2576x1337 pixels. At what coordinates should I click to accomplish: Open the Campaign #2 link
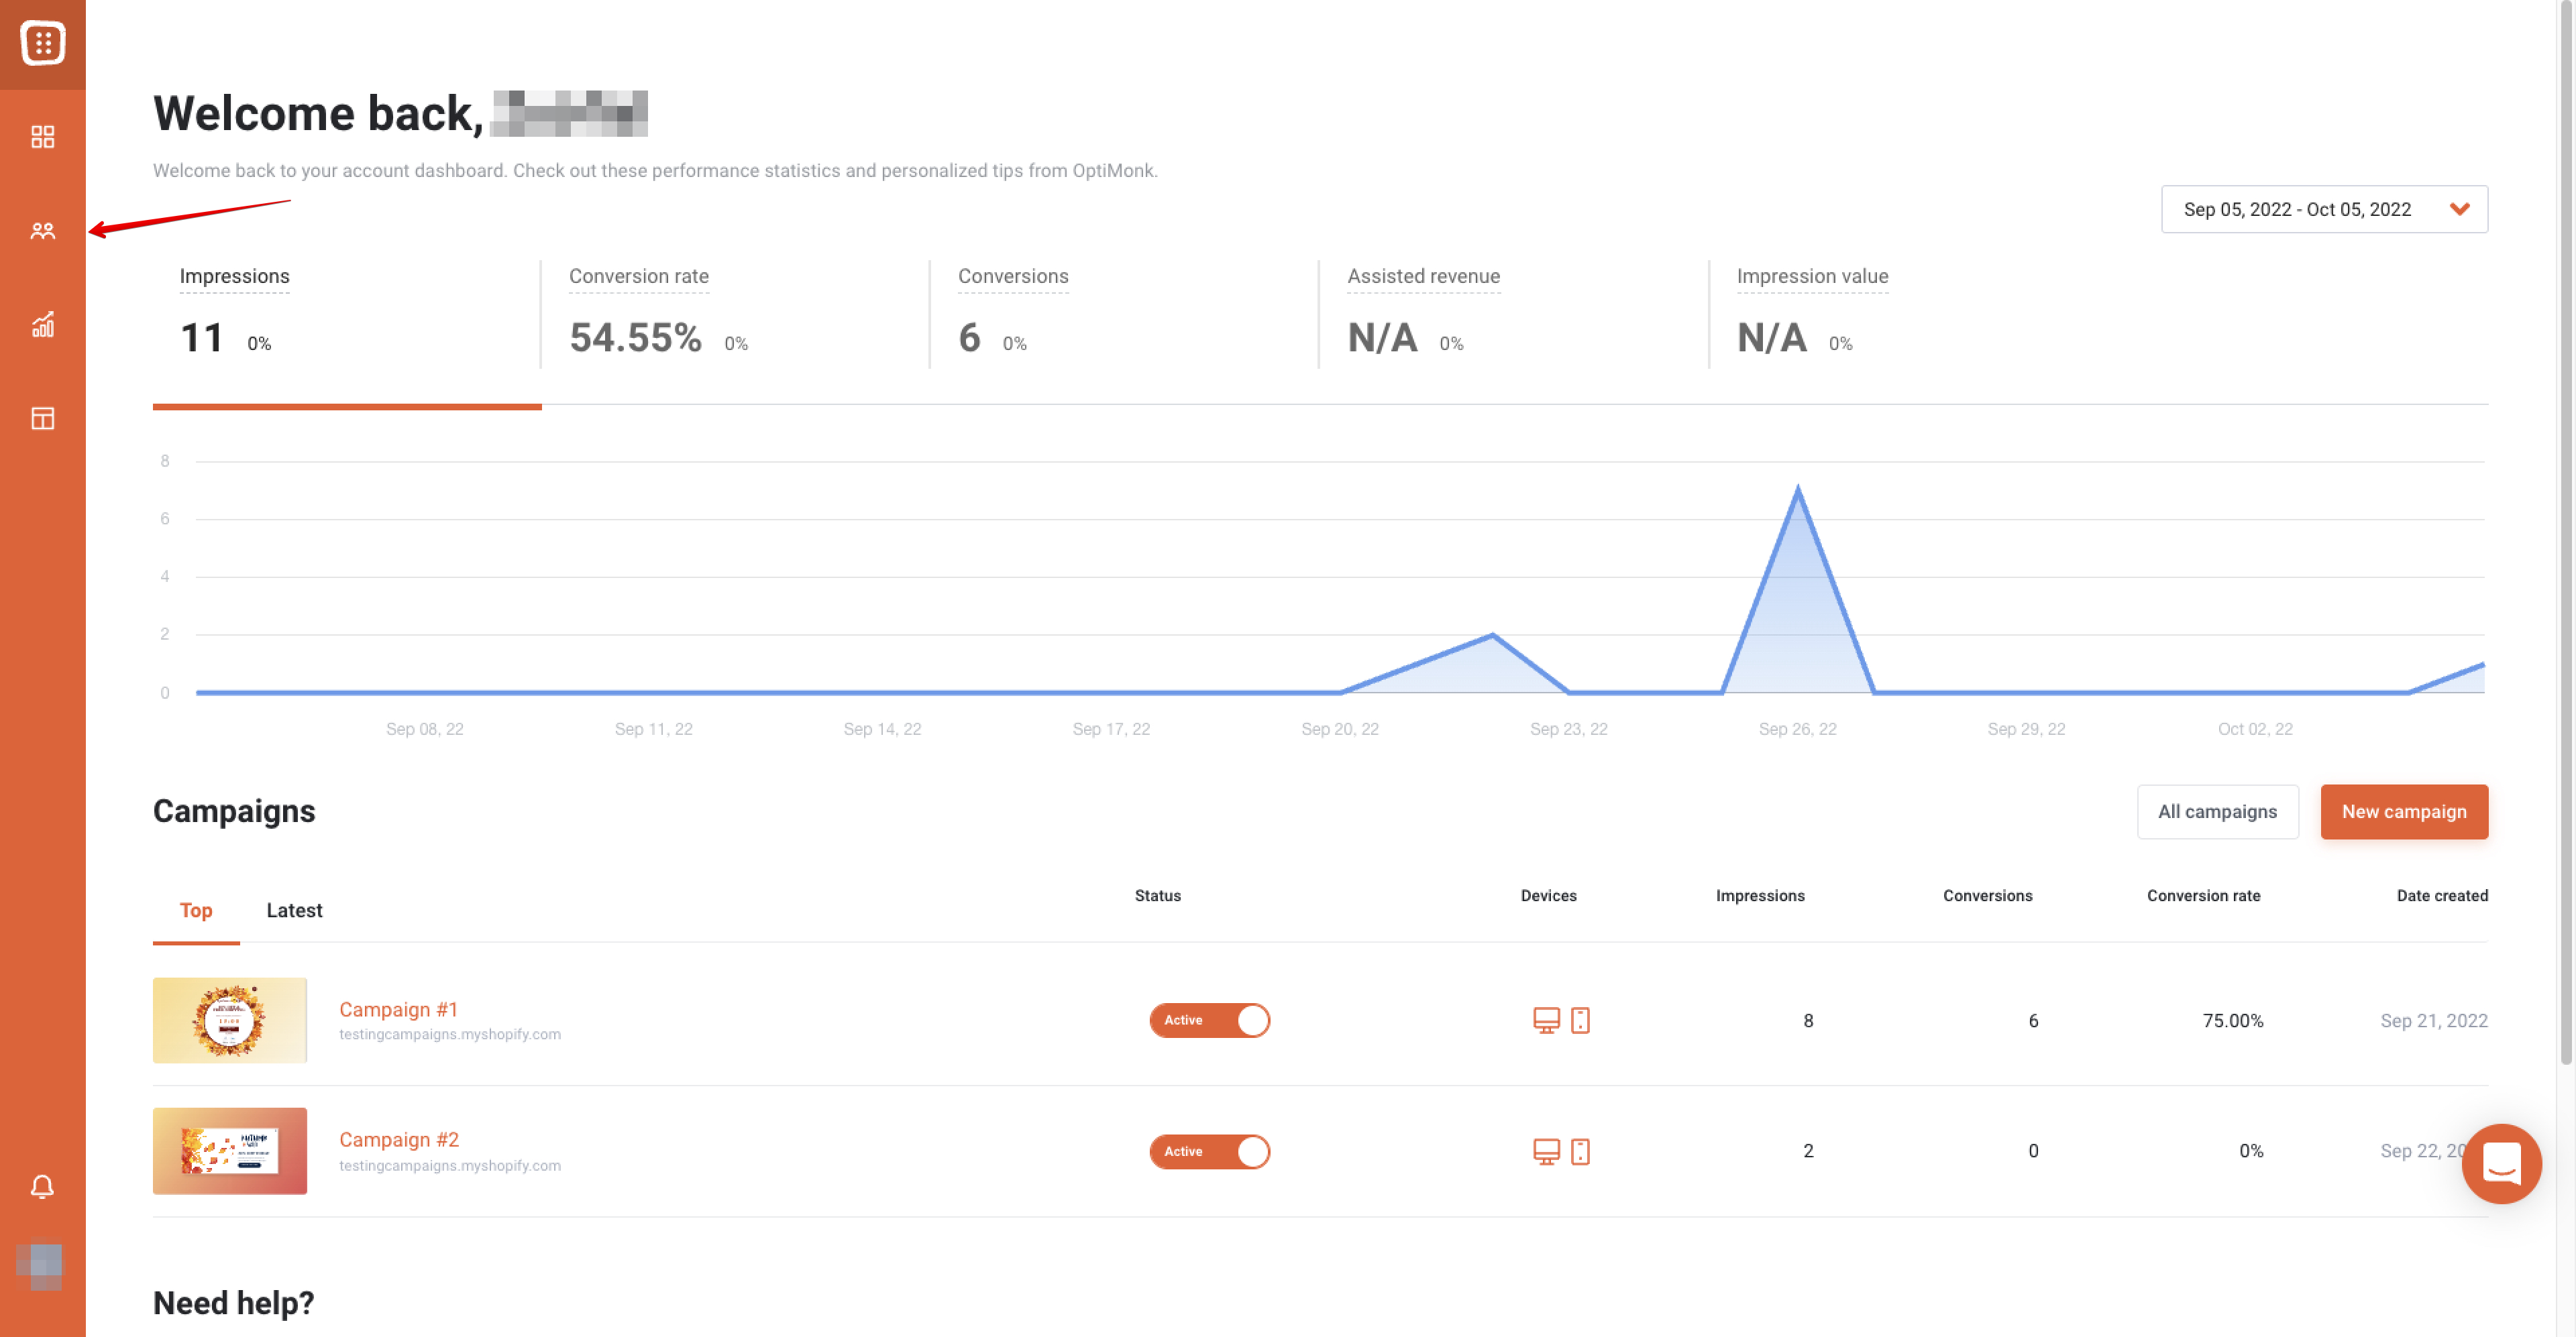(x=399, y=1139)
